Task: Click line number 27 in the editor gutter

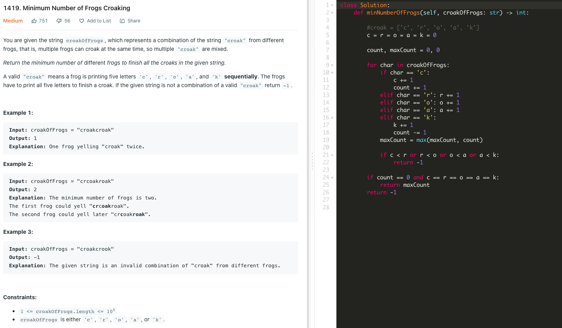Action: tap(326, 200)
